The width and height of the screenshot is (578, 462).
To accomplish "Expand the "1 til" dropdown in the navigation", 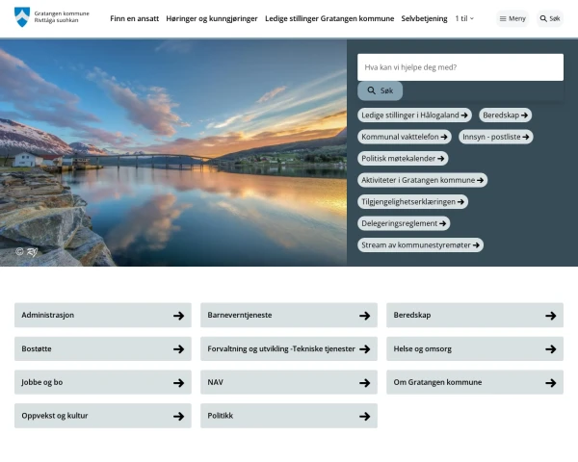I will pyautogui.click(x=464, y=18).
